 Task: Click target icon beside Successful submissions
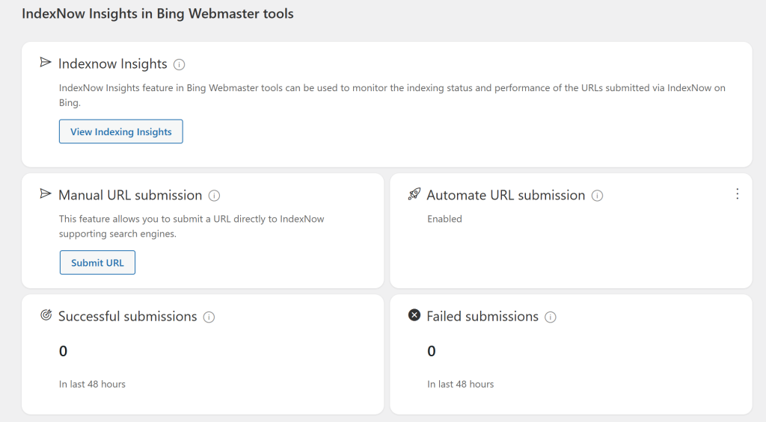pos(46,315)
